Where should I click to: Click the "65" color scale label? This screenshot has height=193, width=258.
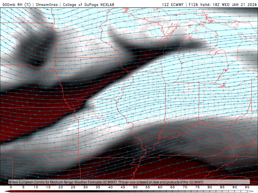coord(173,187)
